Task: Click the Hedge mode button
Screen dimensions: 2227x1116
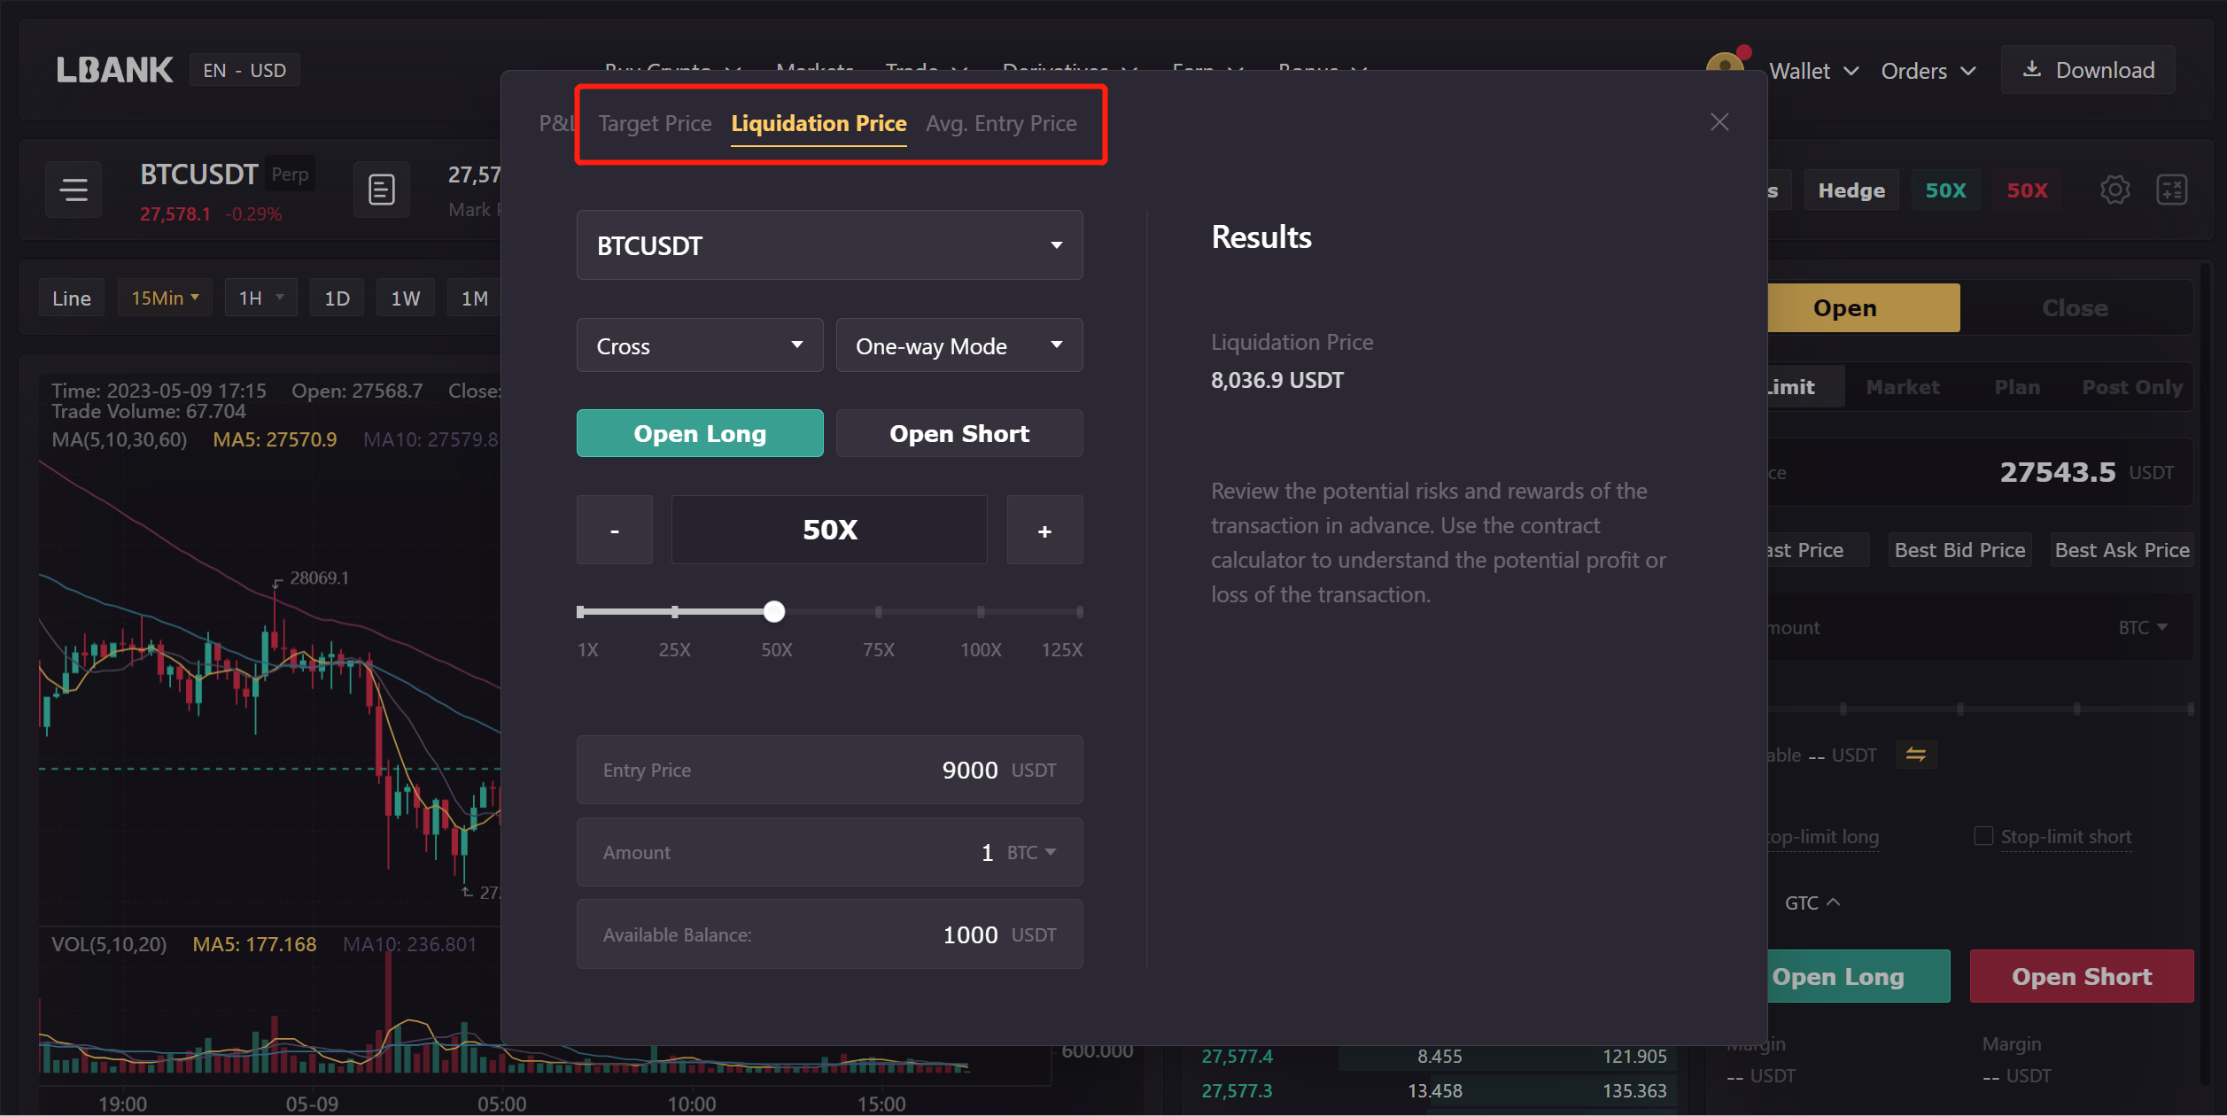Action: click(1851, 190)
